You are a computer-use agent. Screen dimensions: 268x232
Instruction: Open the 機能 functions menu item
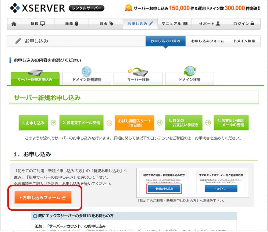click(72, 24)
